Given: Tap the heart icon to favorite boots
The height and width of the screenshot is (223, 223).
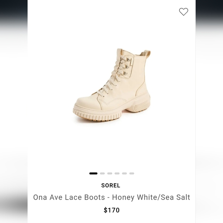Looking at the screenshot, I should point(183,12).
